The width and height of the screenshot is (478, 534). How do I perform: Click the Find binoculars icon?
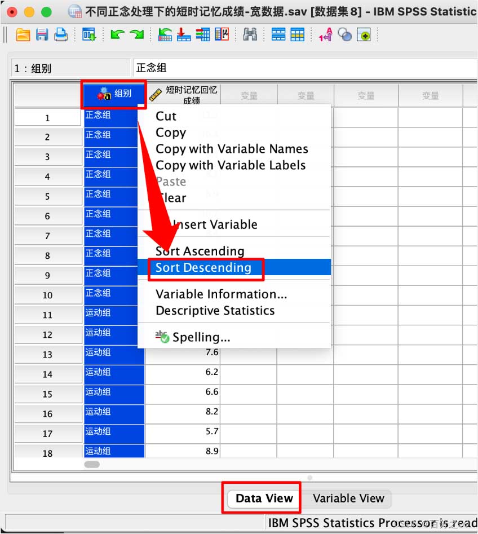coord(250,35)
